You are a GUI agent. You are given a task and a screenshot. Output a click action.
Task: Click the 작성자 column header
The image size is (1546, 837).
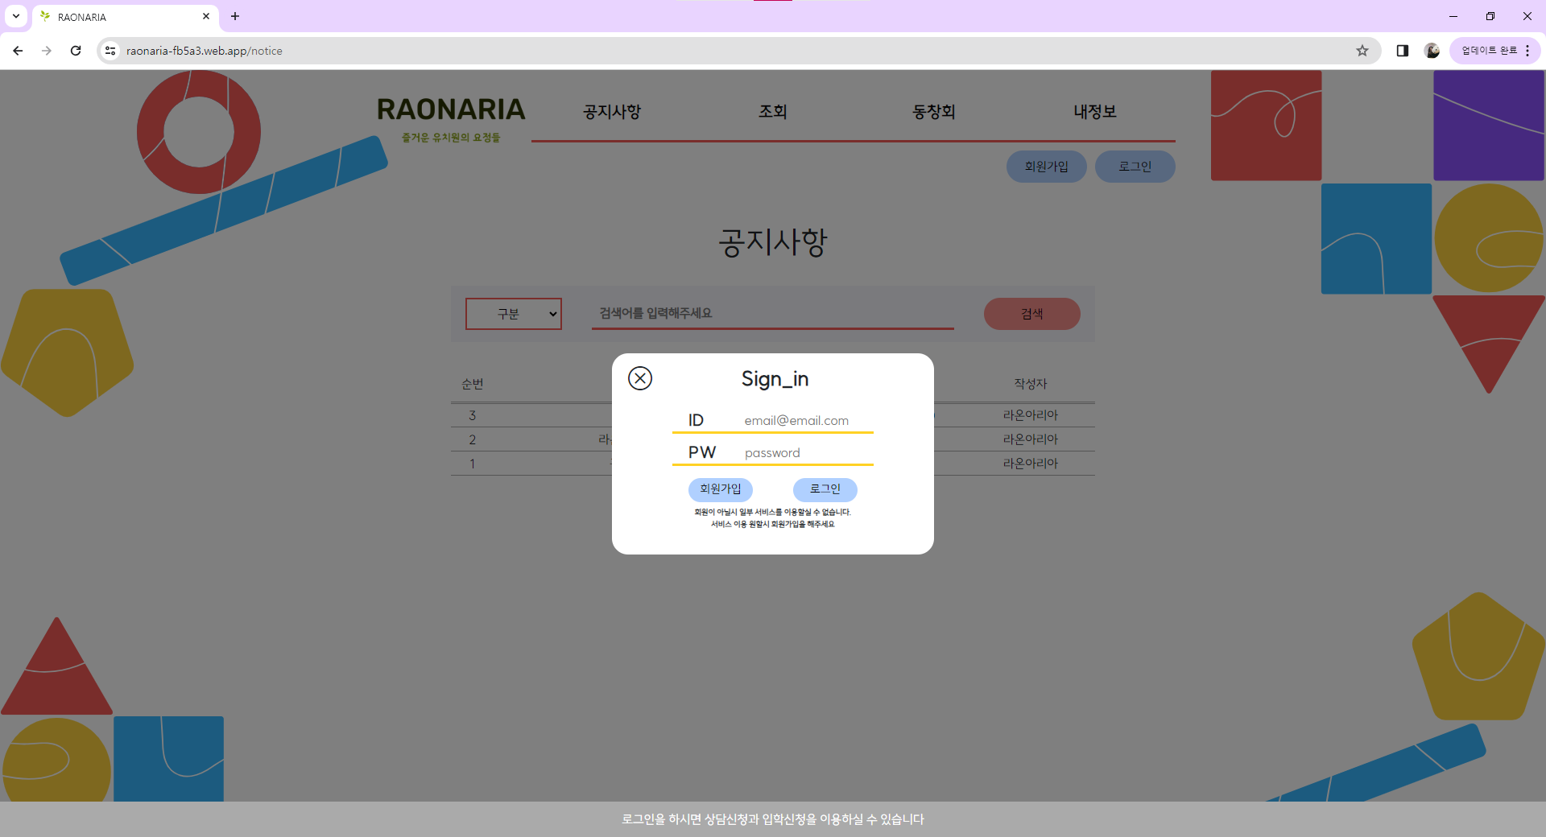coord(1031,384)
